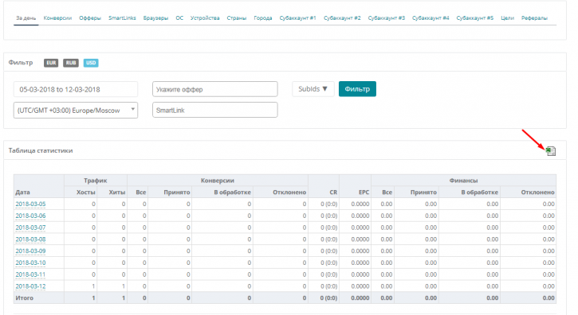Open the Субаккаунт #3 tab

click(x=387, y=18)
